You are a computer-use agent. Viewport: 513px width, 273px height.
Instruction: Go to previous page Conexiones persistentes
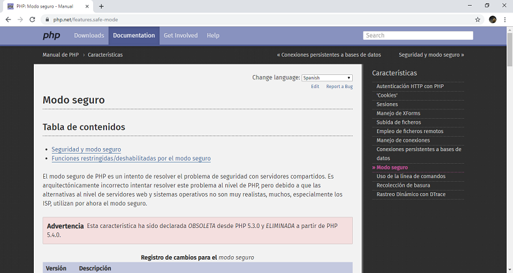(x=329, y=55)
